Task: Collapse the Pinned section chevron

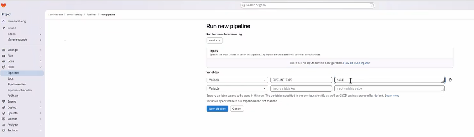Action: coord(40,28)
